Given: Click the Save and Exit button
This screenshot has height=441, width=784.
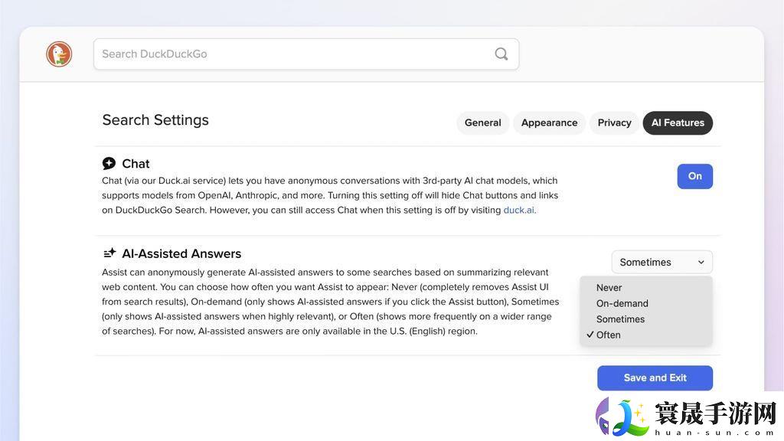Looking at the screenshot, I should point(655,377).
